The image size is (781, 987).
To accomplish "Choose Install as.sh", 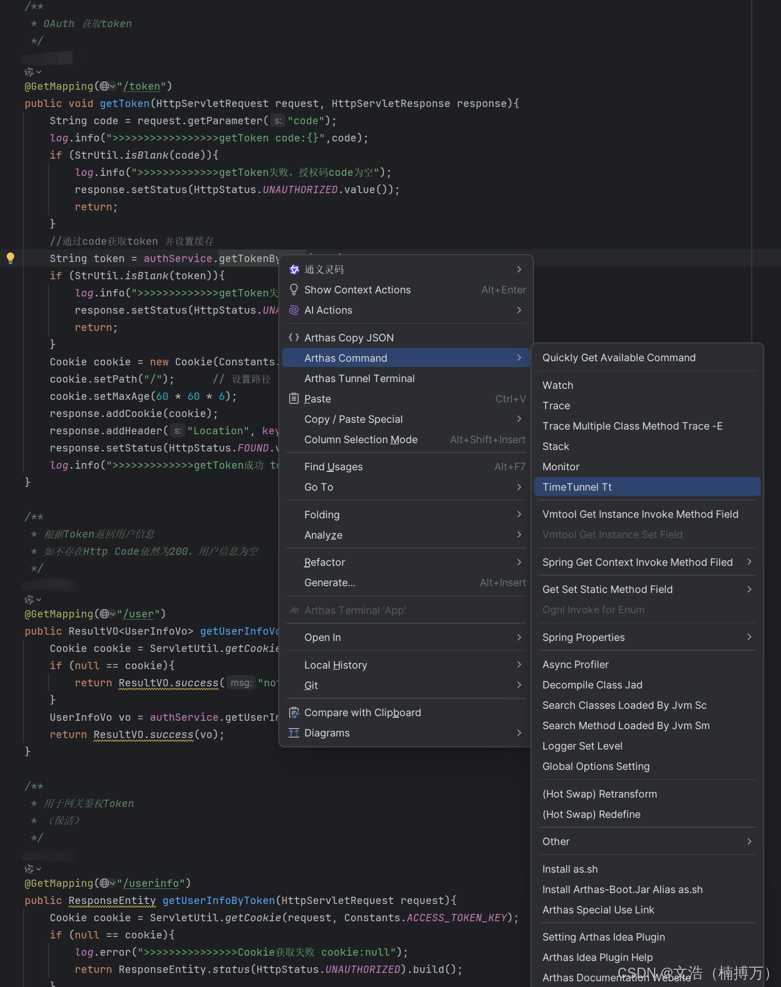I will 647,869.
